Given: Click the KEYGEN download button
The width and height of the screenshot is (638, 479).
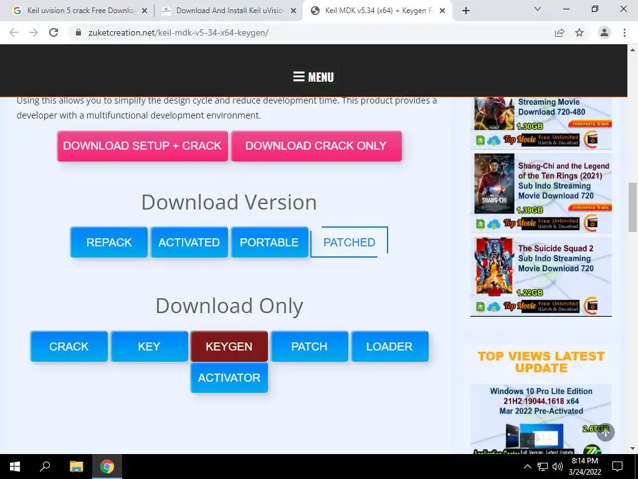Looking at the screenshot, I should coord(229,346).
